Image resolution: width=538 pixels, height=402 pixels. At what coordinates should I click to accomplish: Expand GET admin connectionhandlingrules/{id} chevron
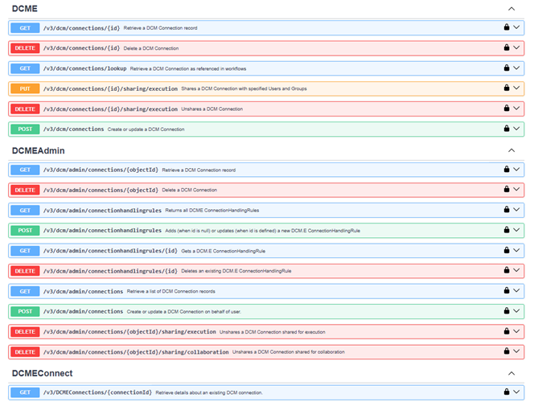coord(516,250)
